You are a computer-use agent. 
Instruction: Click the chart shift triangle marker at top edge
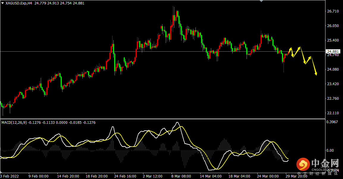point(261,1)
